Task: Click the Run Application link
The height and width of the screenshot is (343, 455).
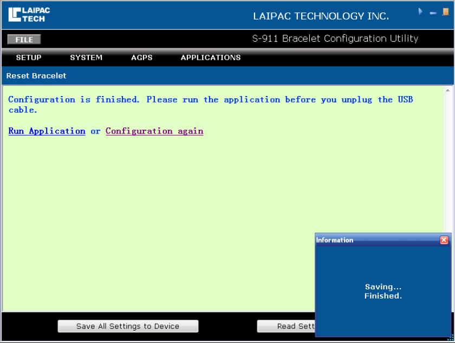Action: (x=47, y=131)
